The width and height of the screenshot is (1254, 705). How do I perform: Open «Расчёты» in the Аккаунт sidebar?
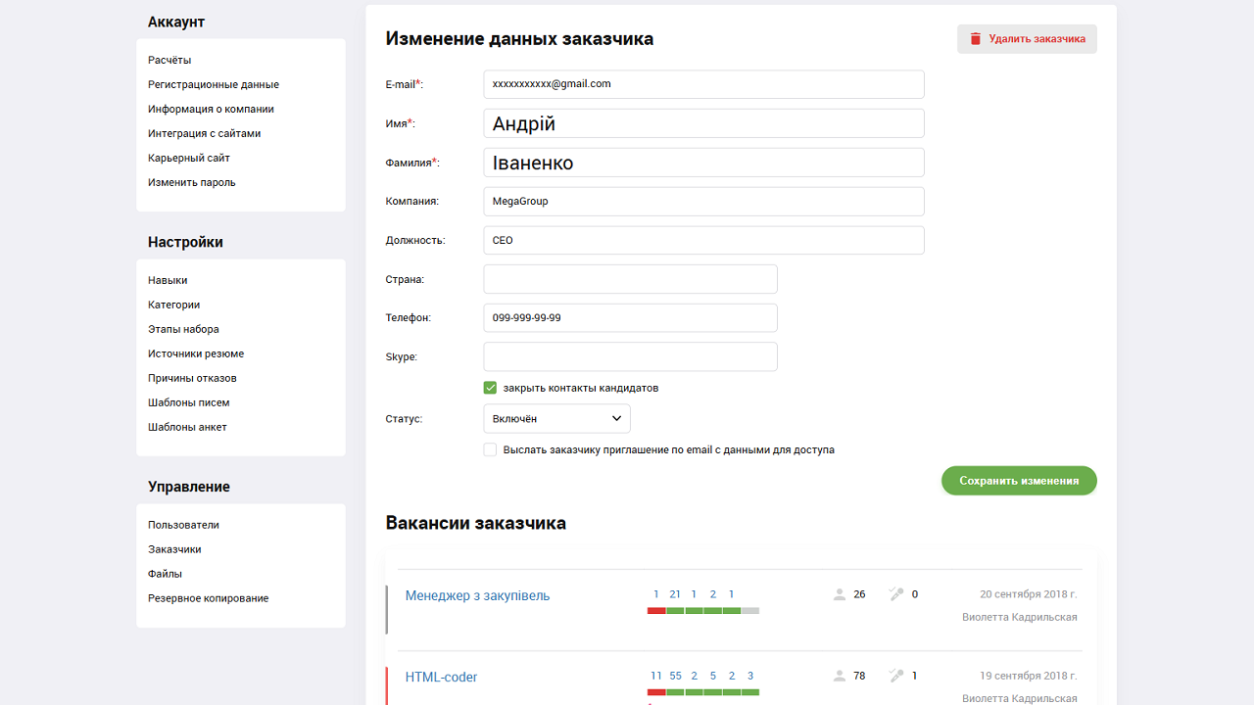coord(168,60)
